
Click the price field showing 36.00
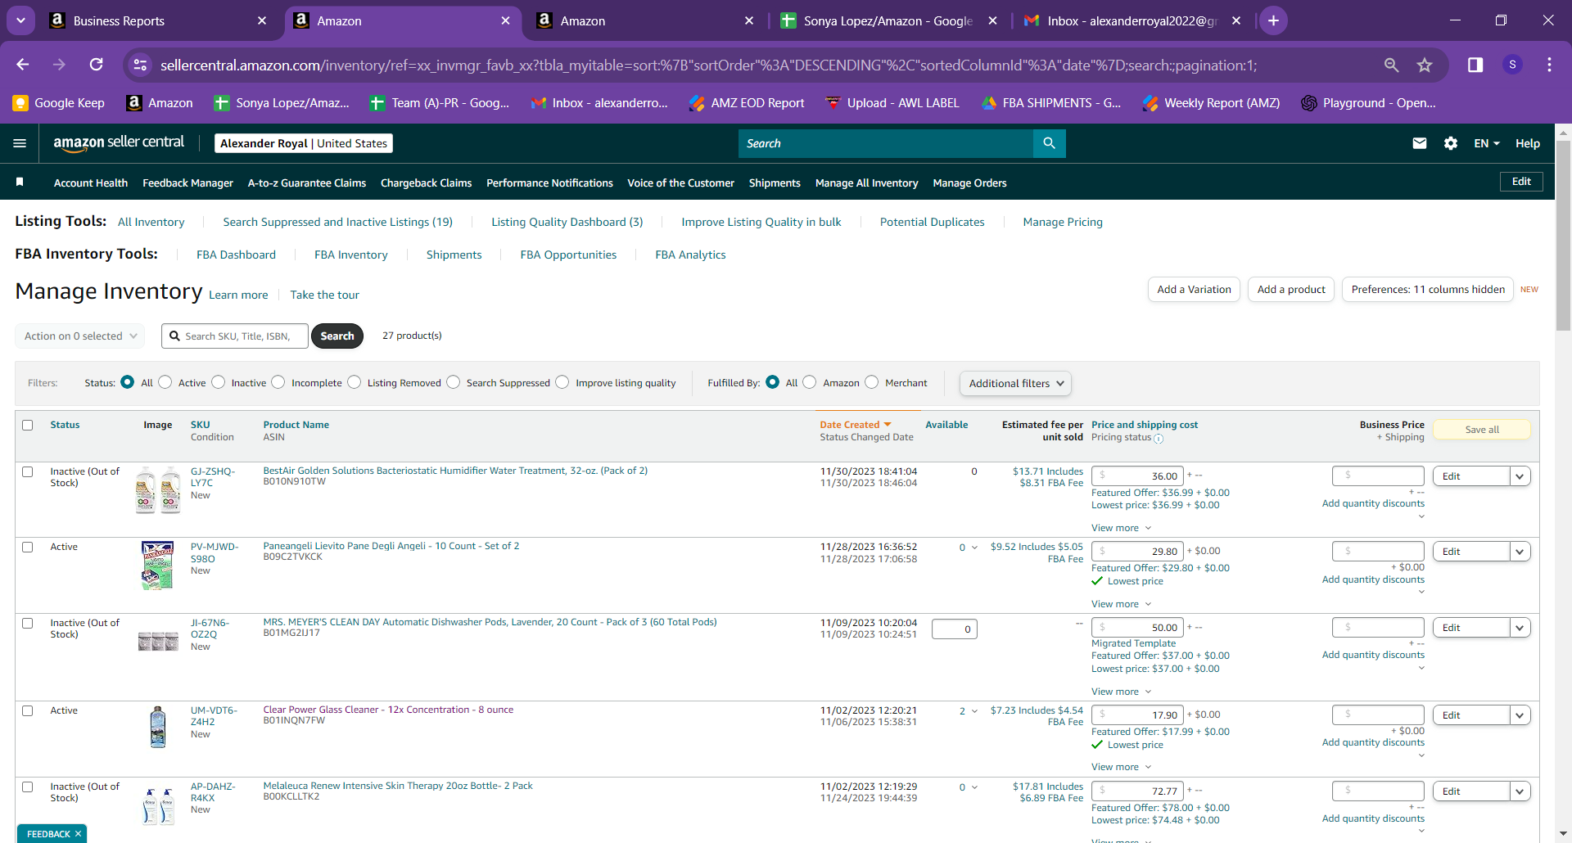1137,476
